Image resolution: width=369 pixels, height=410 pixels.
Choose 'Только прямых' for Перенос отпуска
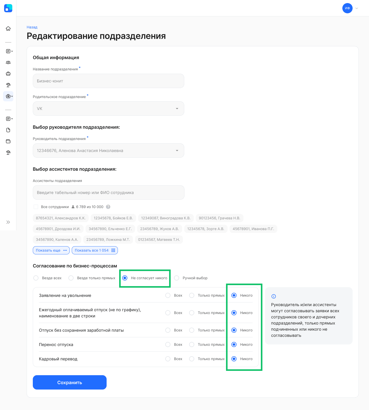tap(192, 344)
